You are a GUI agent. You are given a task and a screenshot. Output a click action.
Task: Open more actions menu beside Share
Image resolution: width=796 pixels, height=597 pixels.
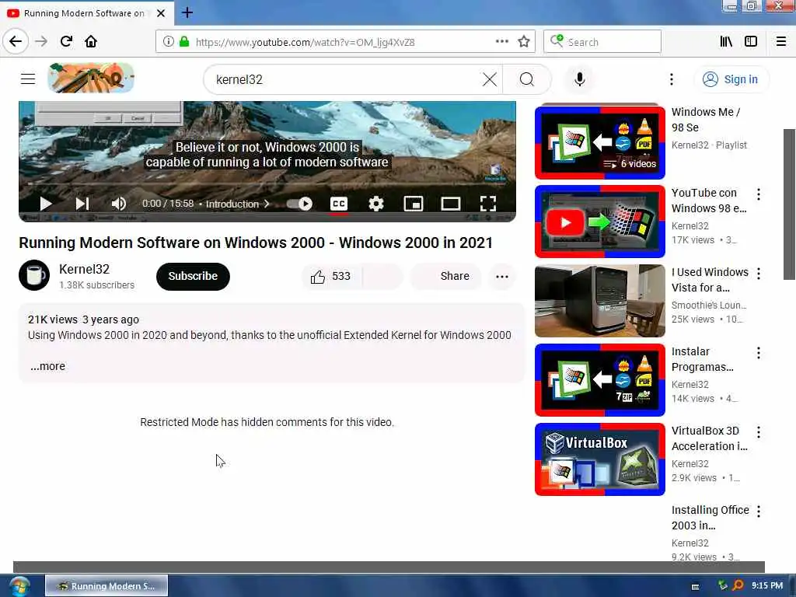502,277
